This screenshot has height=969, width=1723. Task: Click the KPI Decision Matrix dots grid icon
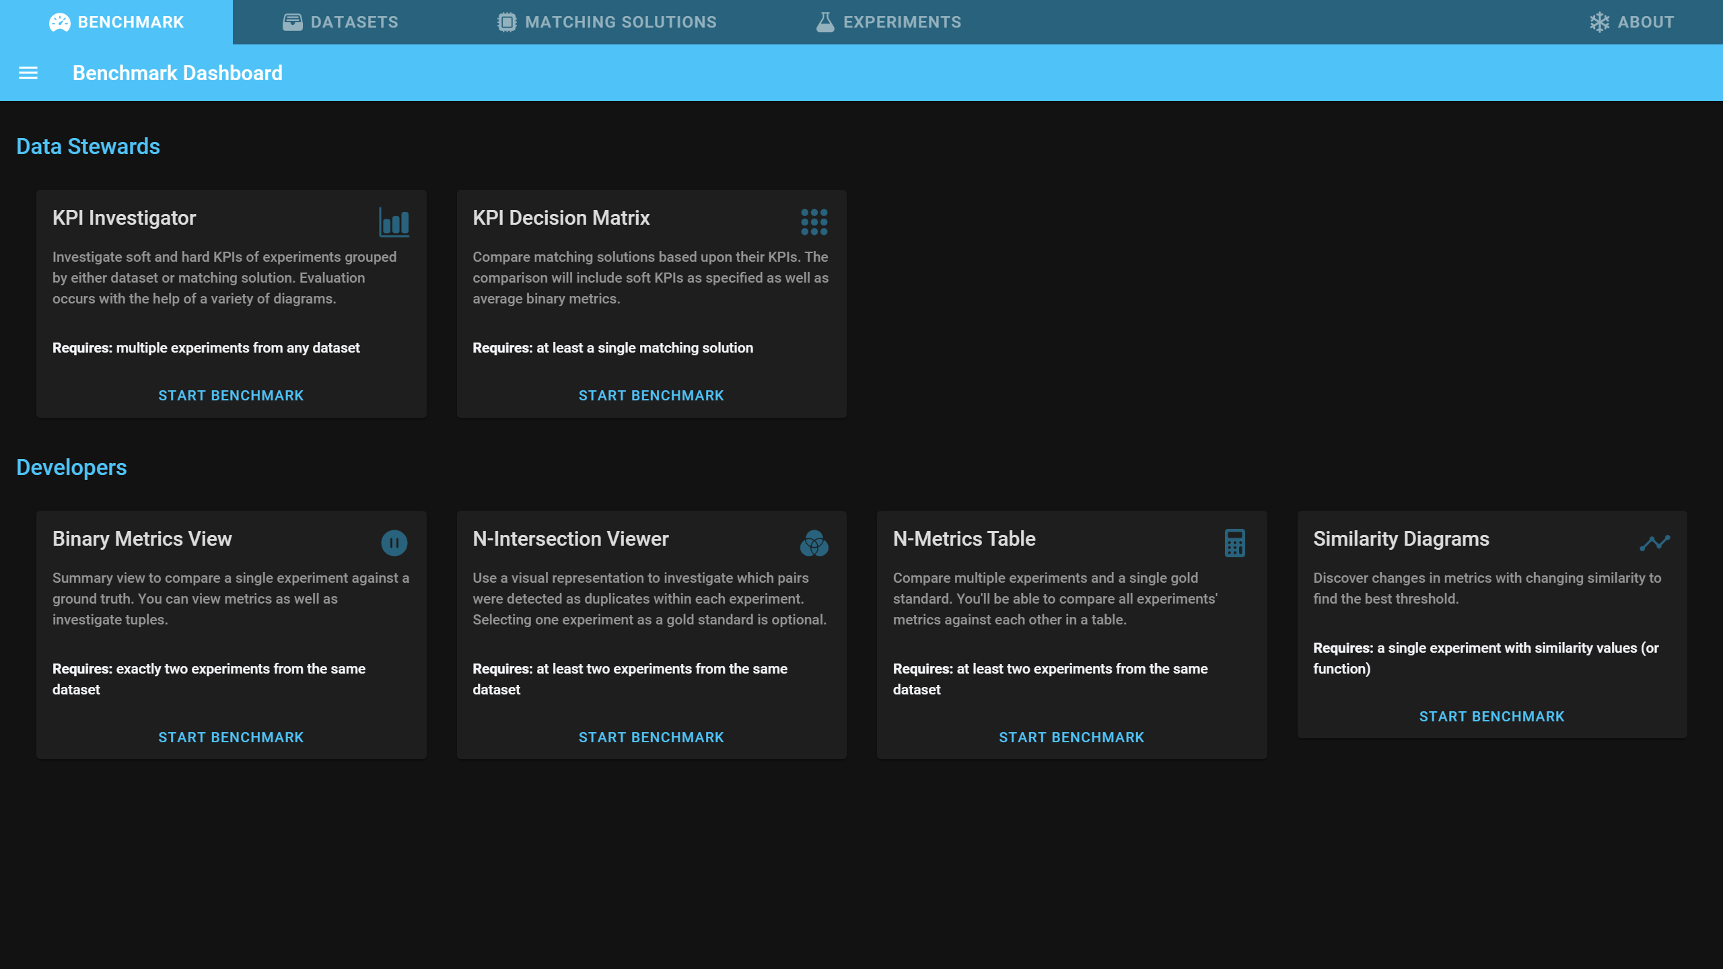[814, 222]
